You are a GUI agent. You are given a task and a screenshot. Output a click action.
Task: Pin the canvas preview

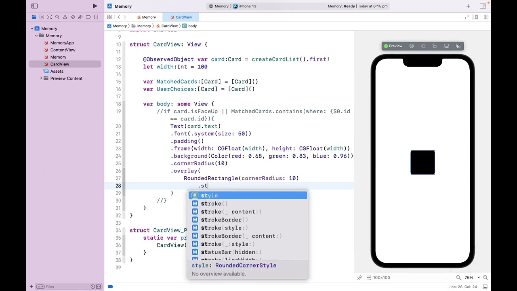tap(359, 278)
